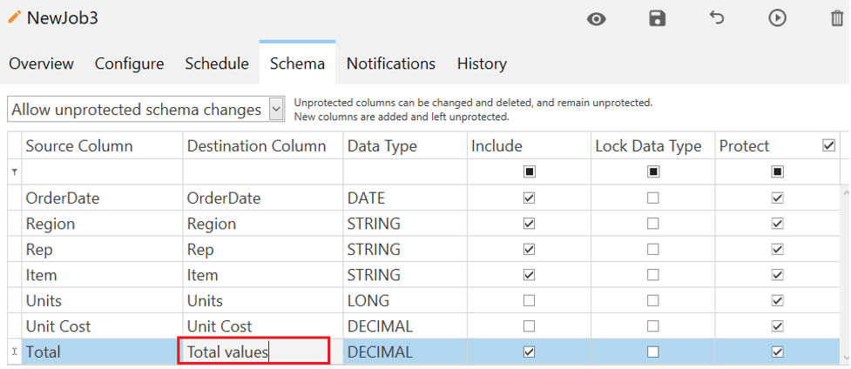Check Lock Data Type for Total row
The width and height of the screenshot is (851, 369).
[x=653, y=352]
